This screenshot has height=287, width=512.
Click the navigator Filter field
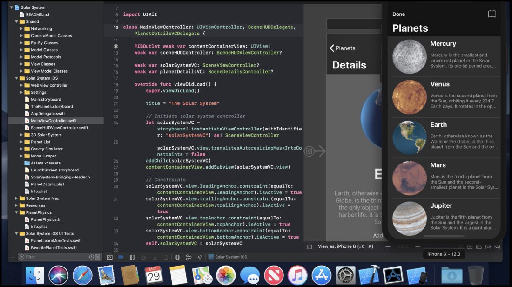56,257
